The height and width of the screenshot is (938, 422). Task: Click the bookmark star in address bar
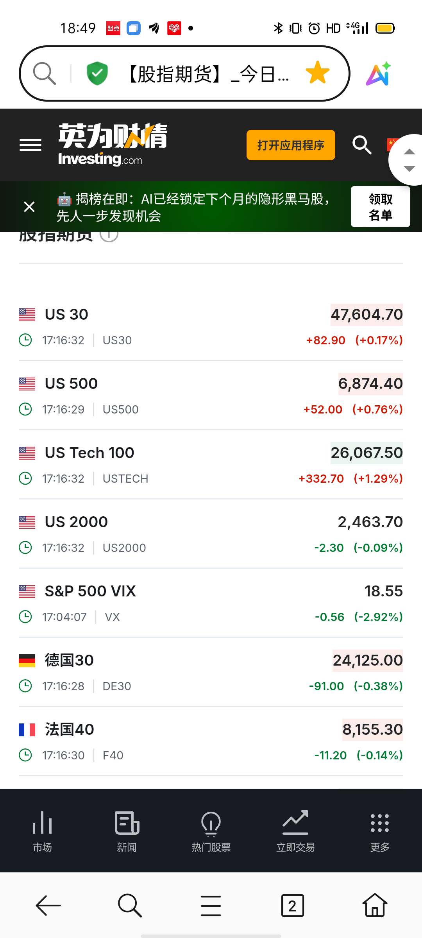(317, 73)
